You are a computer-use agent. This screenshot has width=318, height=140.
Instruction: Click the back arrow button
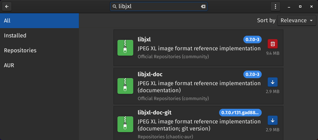click(7, 6)
